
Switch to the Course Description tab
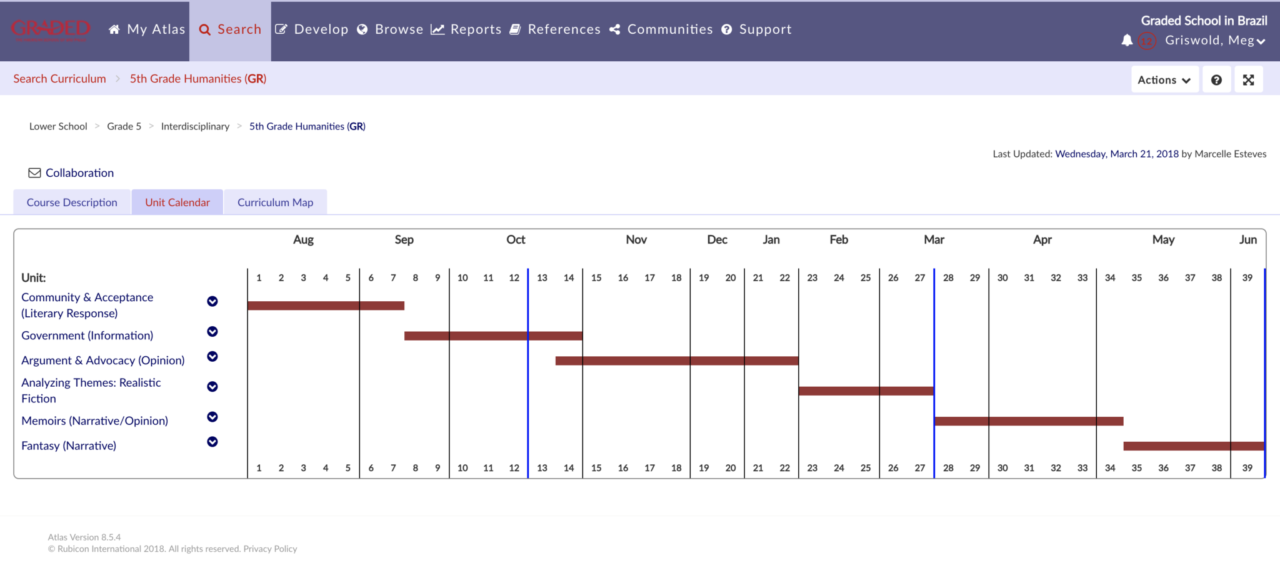click(x=72, y=202)
